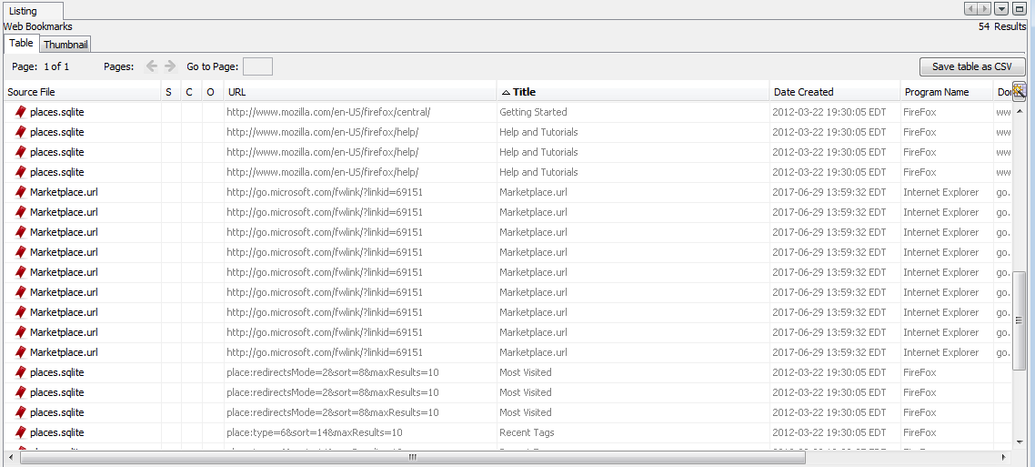This screenshot has height=467, width=1035.
Task: Click the vertical scrollbar thumb
Action: point(1019,319)
